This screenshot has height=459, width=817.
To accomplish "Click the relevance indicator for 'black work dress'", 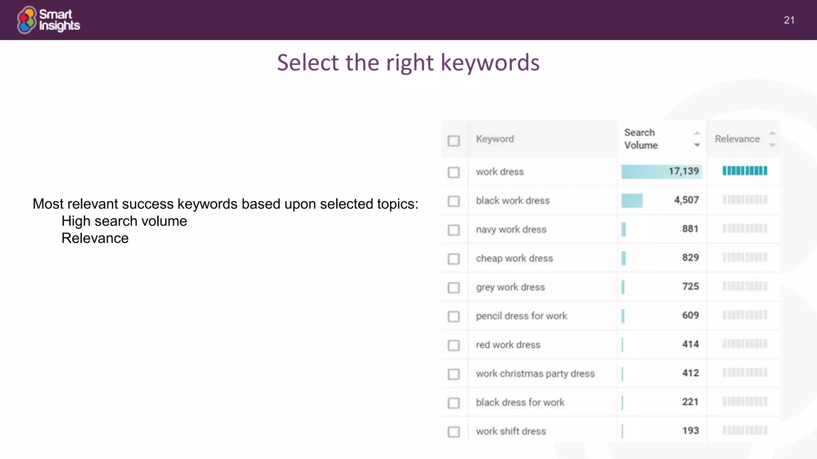I will coord(745,200).
